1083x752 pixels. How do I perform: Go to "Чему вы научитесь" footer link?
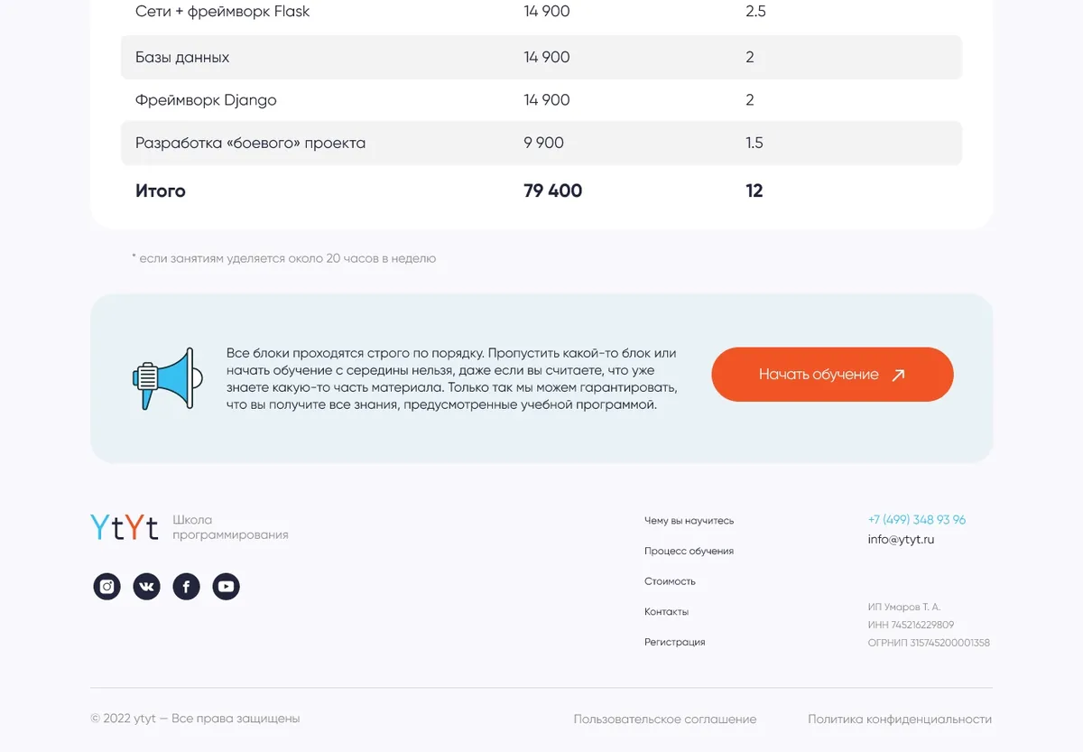pos(689,521)
